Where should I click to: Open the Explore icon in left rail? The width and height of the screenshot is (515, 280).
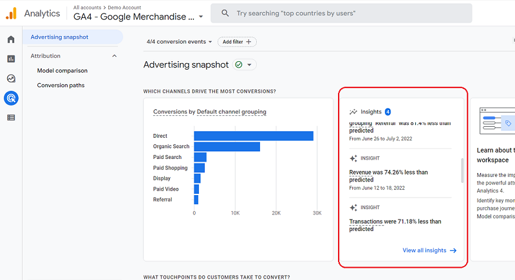tap(11, 79)
